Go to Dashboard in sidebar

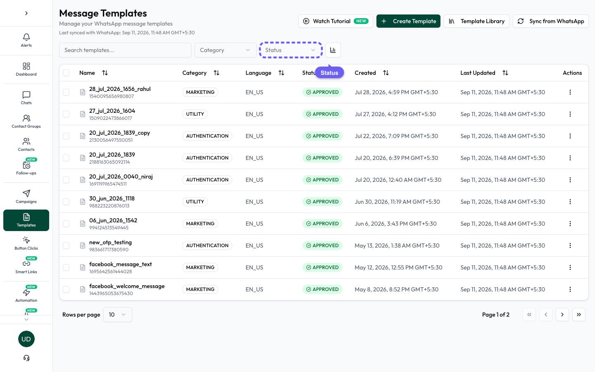point(26,69)
